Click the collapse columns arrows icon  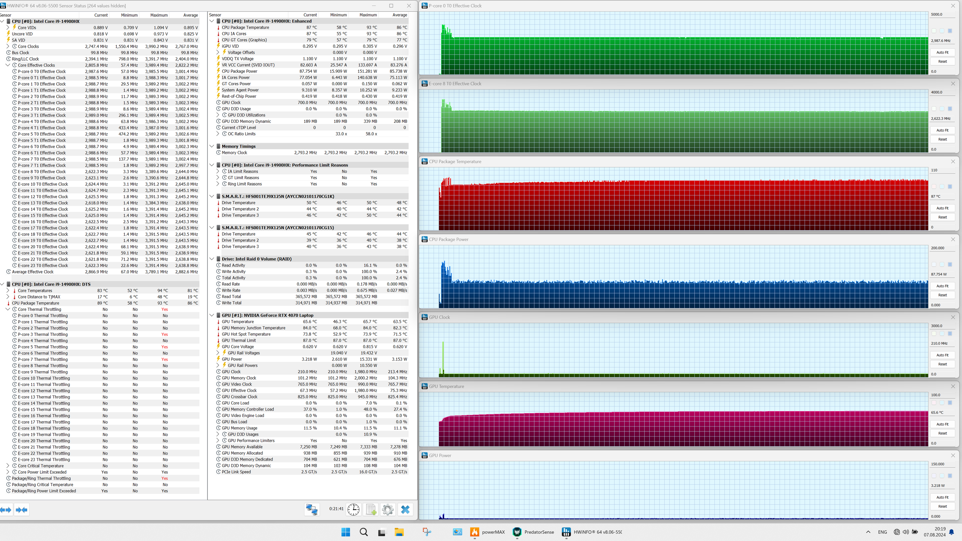pyautogui.click(x=22, y=510)
